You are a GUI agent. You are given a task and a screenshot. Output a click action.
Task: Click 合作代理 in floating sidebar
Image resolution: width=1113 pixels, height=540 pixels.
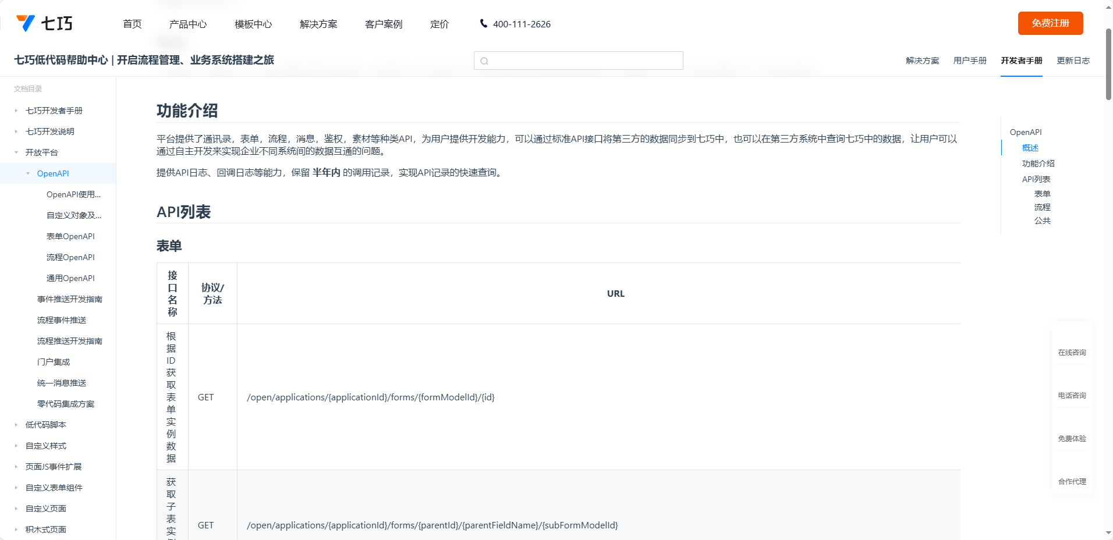point(1072,474)
